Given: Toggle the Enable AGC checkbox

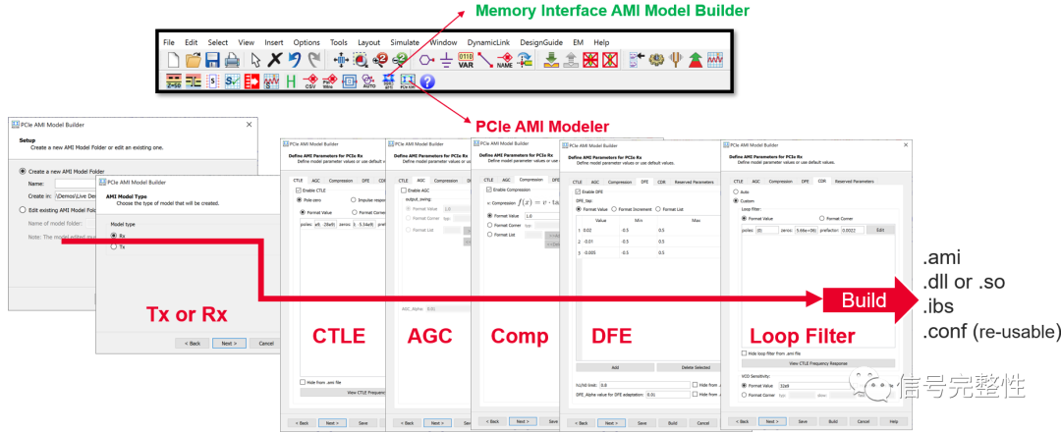Looking at the screenshot, I should (404, 190).
